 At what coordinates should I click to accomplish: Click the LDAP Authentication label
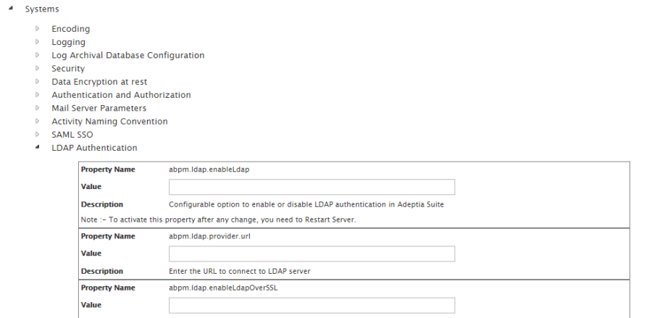(94, 148)
